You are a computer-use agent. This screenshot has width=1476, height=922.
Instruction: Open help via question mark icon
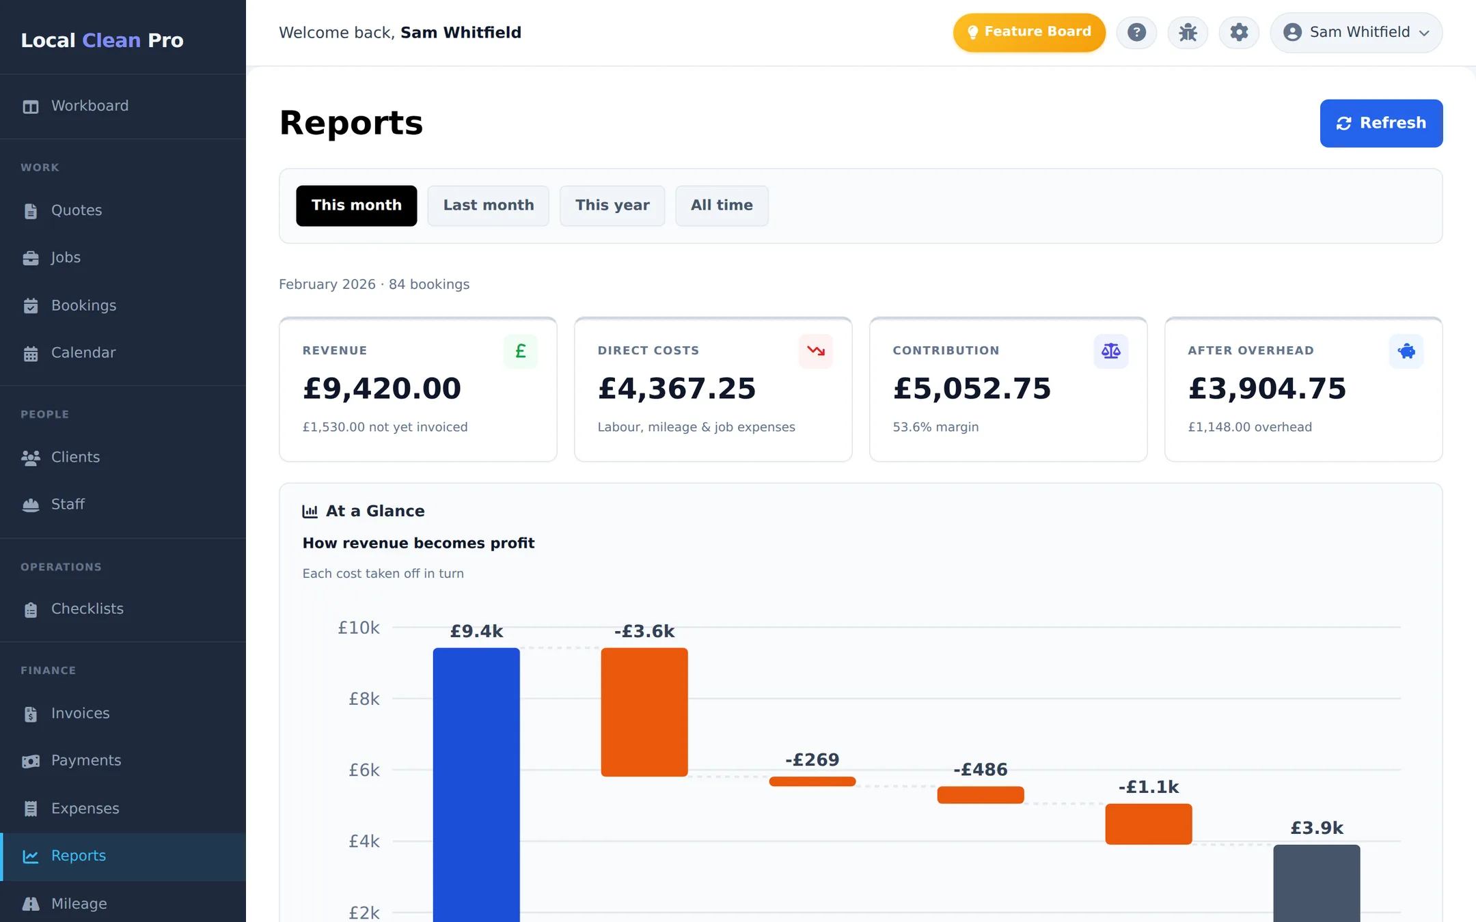[x=1136, y=32]
